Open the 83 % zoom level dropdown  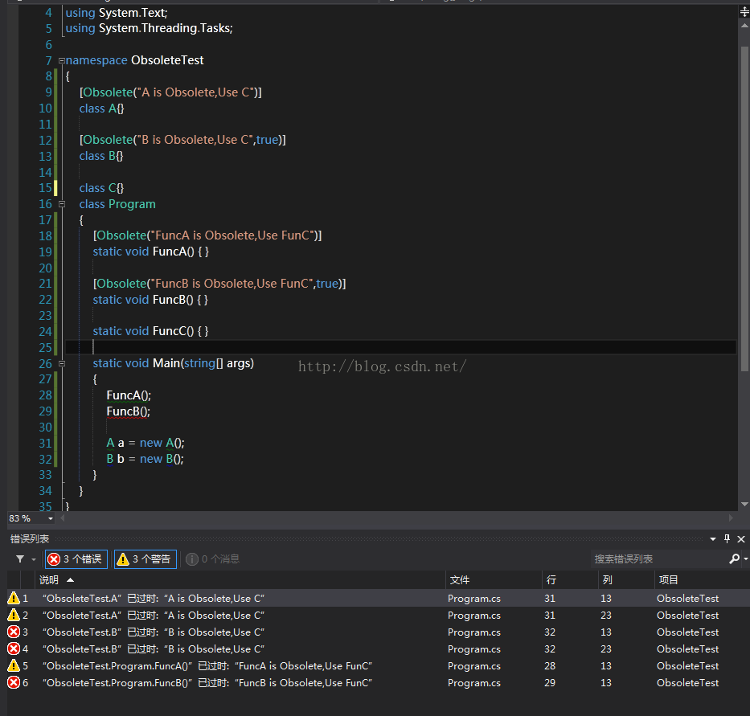click(50, 518)
